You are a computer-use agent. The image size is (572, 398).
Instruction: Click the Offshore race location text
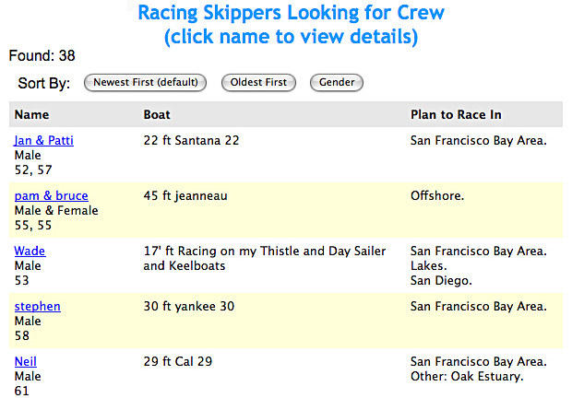pyautogui.click(x=437, y=196)
